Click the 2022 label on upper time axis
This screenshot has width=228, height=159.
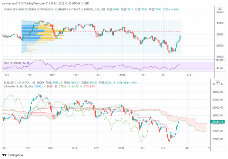[x=122, y=75]
